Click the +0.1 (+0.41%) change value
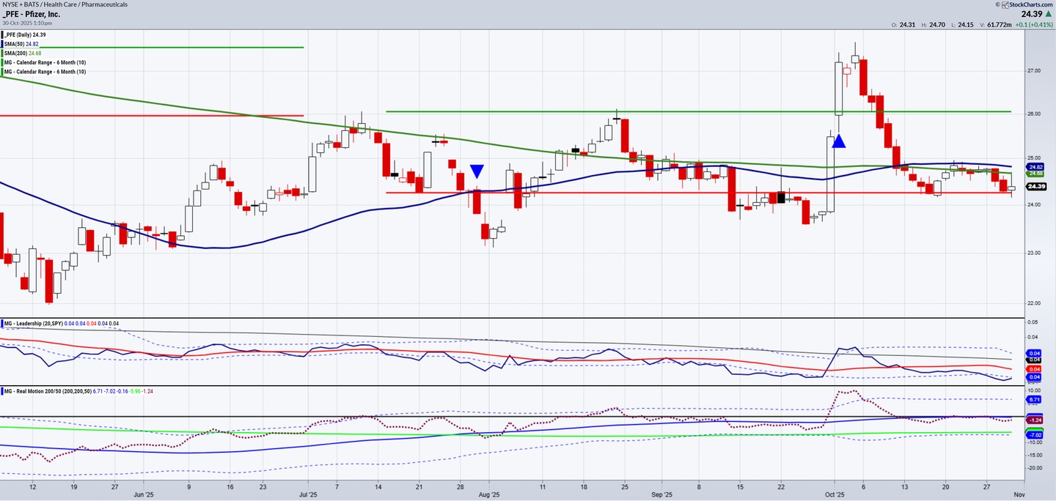 point(1034,25)
